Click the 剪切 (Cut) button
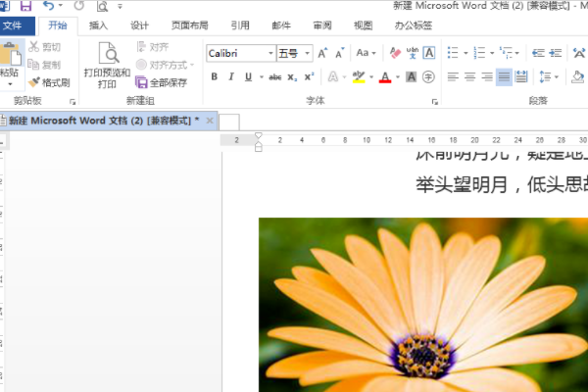This screenshot has height=392, width=588. pyautogui.click(x=45, y=47)
